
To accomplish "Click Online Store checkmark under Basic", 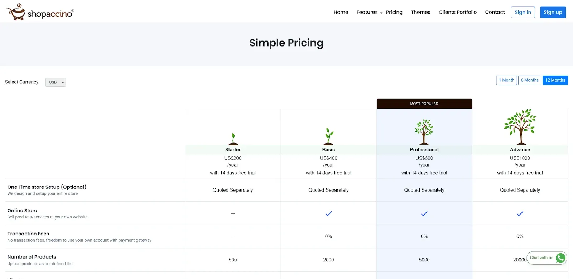I will click(328, 213).
